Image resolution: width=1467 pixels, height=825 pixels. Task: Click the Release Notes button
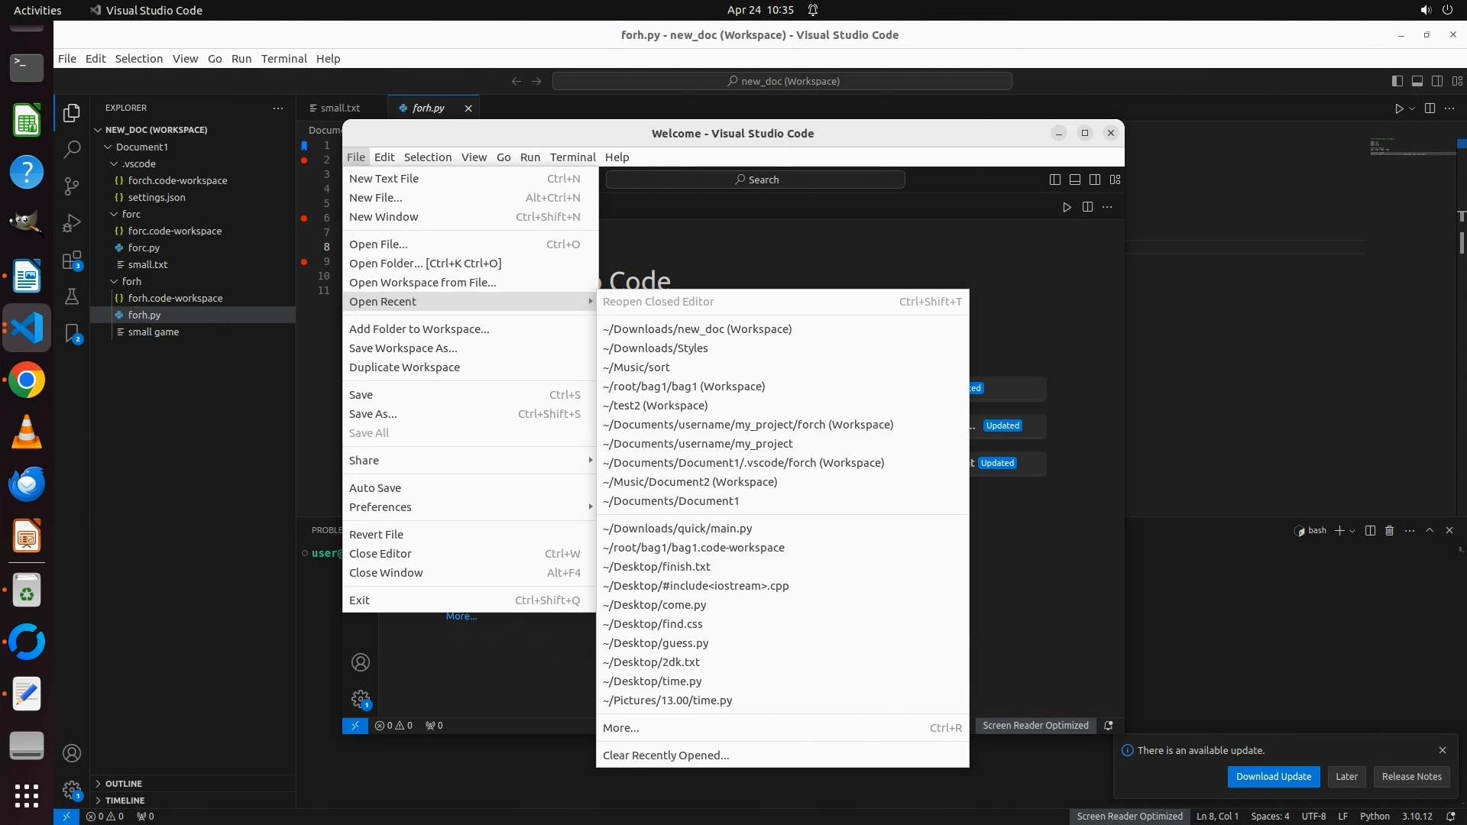(x=1411, y=776)
